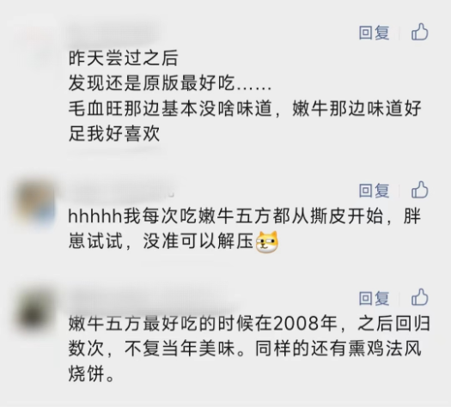This screenshot has height=407, width=451.
Task: Reply to the 昨天尝过之后 comment
Action: pos(374,33)
